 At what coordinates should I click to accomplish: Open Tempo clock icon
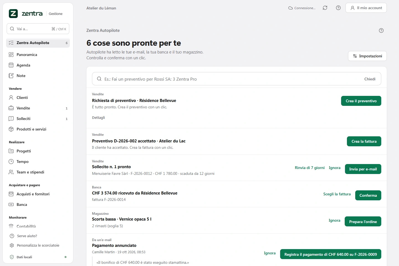point(11,162)
